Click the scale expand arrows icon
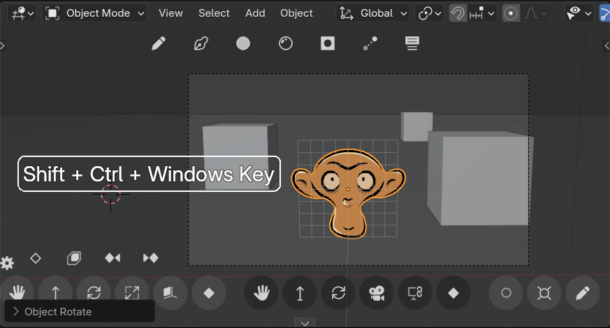The height and width of the screenshot is (328, 610). click(132, 292)
